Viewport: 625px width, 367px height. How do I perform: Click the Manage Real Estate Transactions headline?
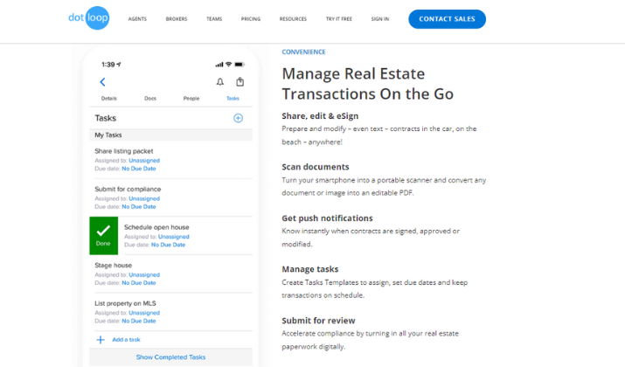click(367, 84)
